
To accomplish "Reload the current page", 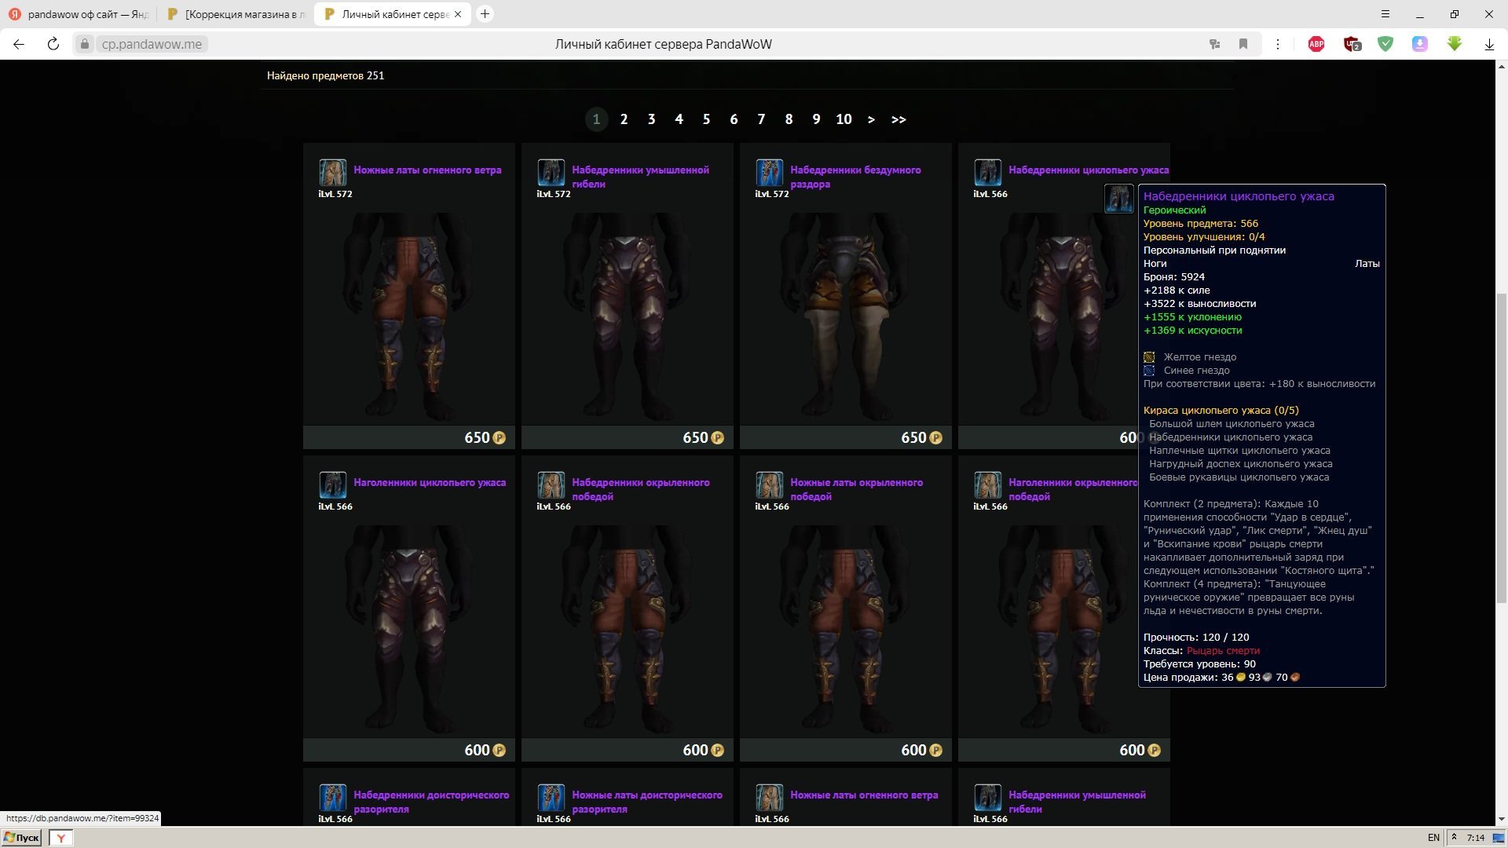I will point(53,44).
